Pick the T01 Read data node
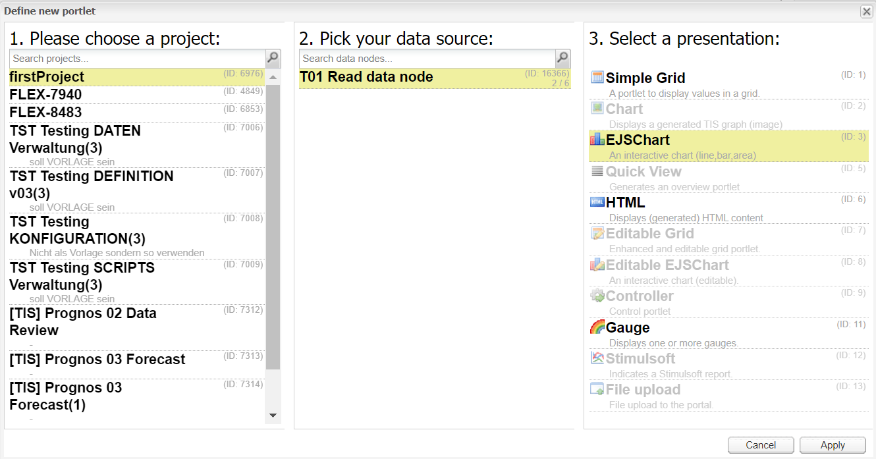Screen dimensions: 876x459 (x=435, y=78)
